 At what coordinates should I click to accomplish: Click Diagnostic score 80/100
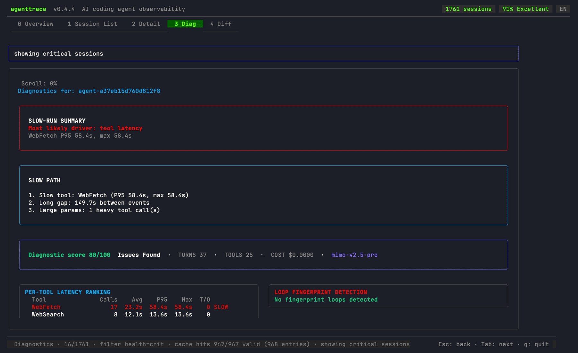pyautogui.click(x=69, y=255)
